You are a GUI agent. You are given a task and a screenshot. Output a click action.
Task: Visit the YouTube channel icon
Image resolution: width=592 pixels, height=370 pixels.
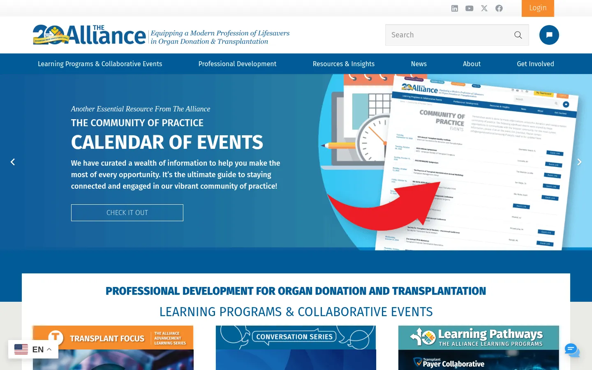[469, 8]
